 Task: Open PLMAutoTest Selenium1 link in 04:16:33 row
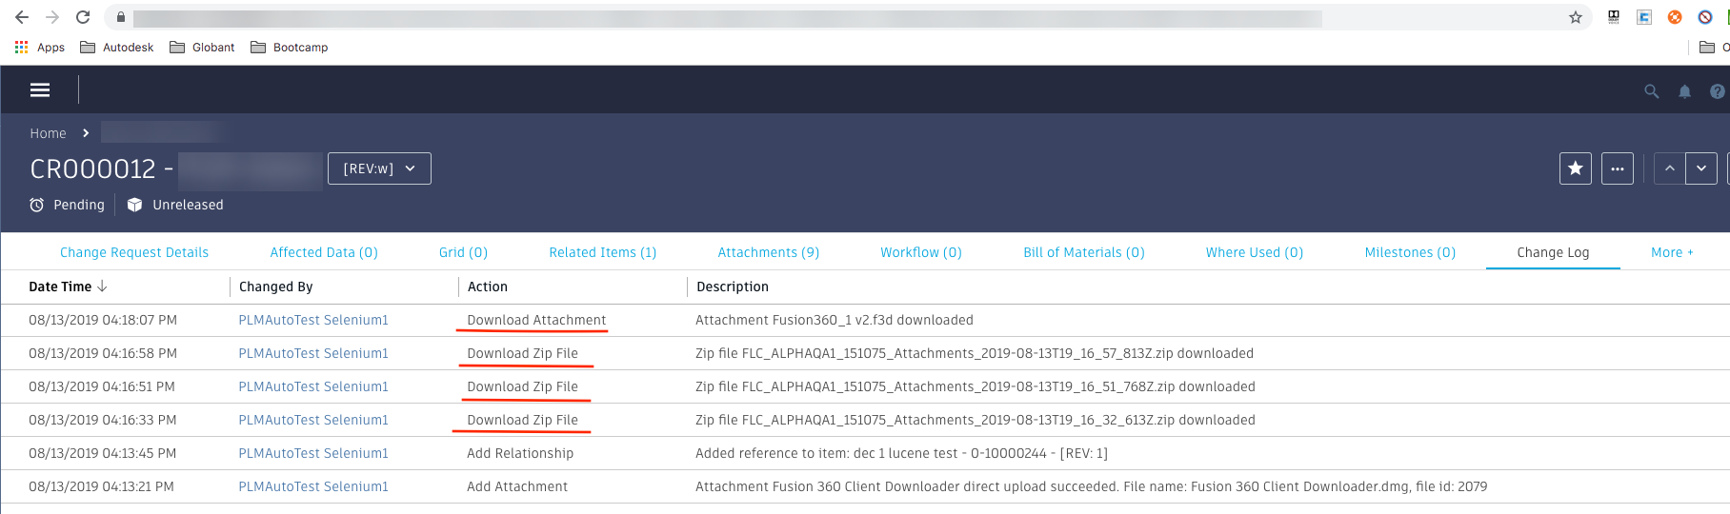(x=313, y=420)
